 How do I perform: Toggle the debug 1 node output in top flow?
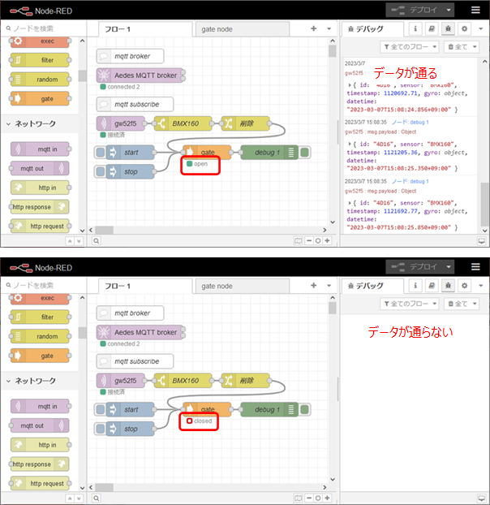coord(305,153)
